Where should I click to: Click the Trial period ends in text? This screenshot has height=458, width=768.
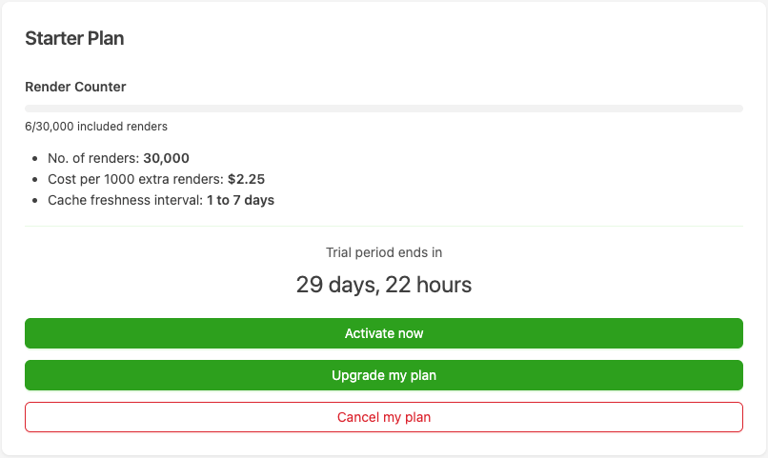tap(384, 252)
